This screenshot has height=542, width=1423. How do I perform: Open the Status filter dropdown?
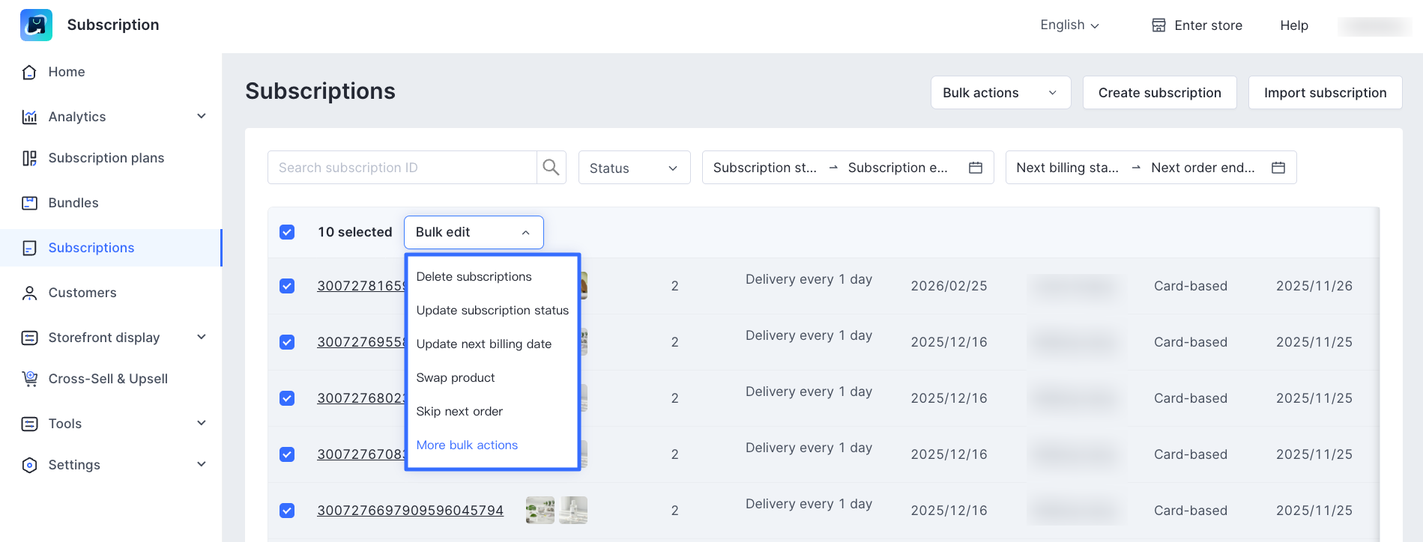pos(633,168)
